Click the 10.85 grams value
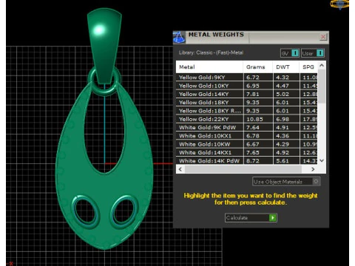Viewport: 355px width, 266px height. (x=254, y=119)
